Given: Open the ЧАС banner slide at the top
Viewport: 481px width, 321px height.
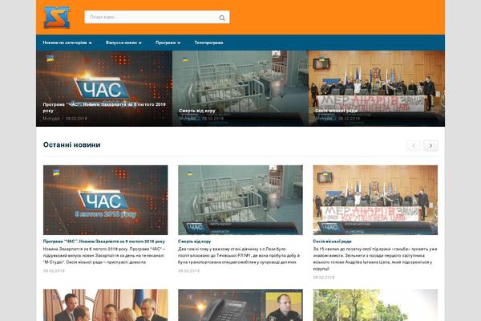Looking at the screenshot, I should (x=104, y=88).
